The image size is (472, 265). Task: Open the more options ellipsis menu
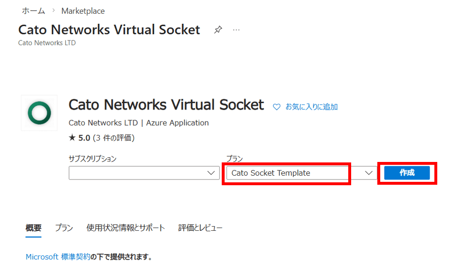pyautogui.click(x=236, y=30)
